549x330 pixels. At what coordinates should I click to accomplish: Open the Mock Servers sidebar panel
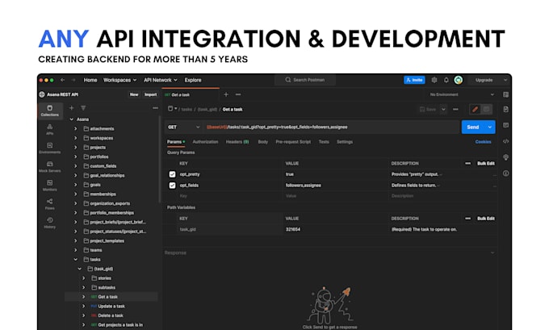(x=50, y=166)
